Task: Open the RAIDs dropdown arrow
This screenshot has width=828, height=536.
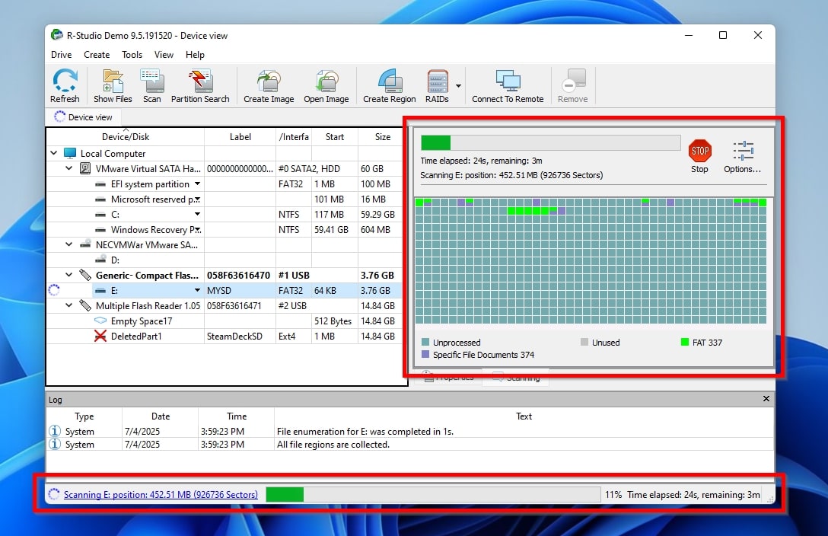Action: click(458, 85)
